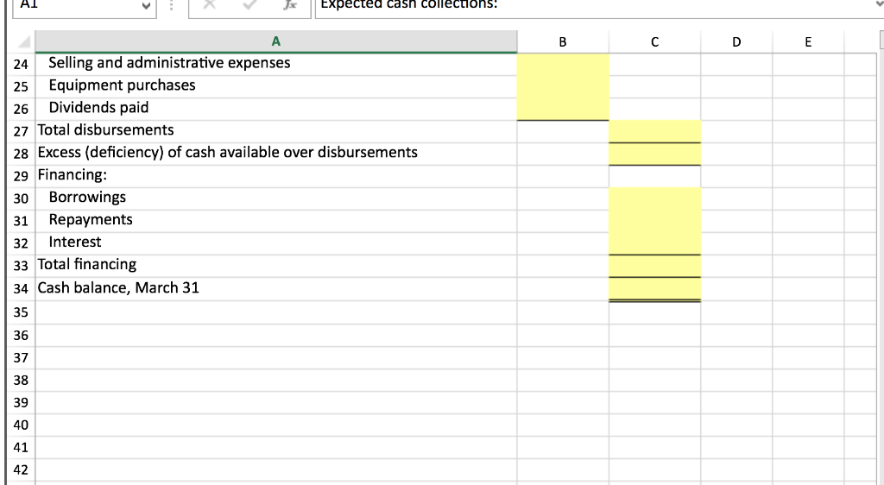The image size is (884, 485).
Task: Select column E header
Action: click(x=808, y=41)
